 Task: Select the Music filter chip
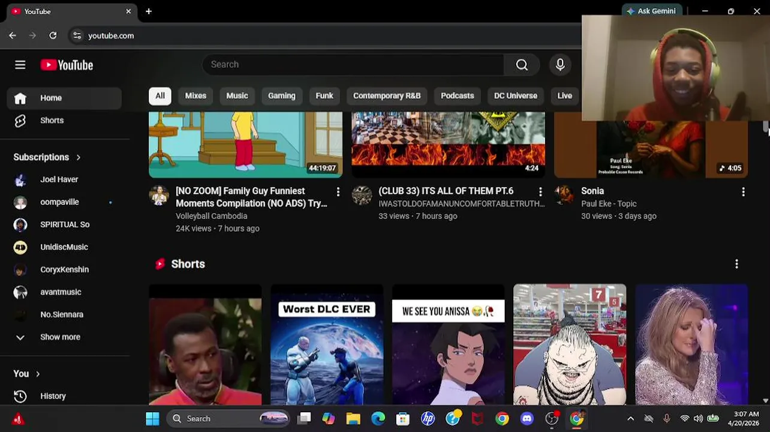[237, 96]
